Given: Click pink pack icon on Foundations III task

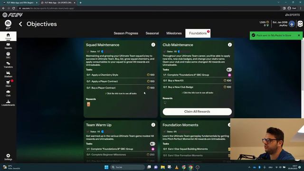Looking at the screenshot, I should 153,149.
